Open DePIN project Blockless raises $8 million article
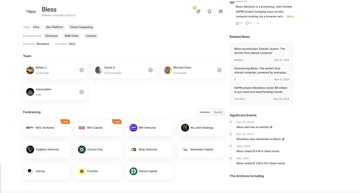This screenshot has height=193, width=360. pos(262,90)
